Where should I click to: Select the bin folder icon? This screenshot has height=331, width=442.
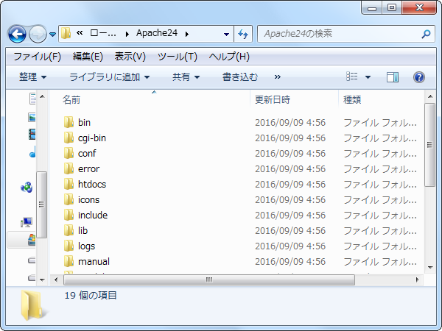tap(69, 122)
